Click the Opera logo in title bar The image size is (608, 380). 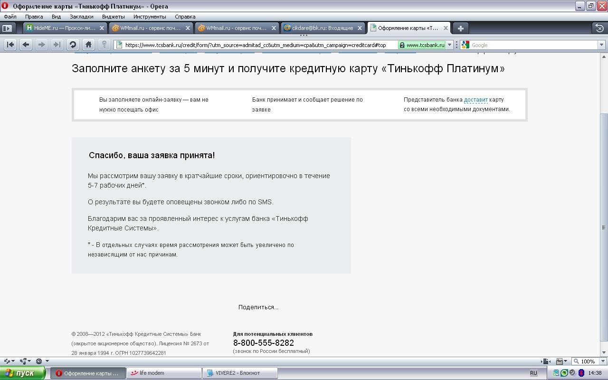click(5, 6)
